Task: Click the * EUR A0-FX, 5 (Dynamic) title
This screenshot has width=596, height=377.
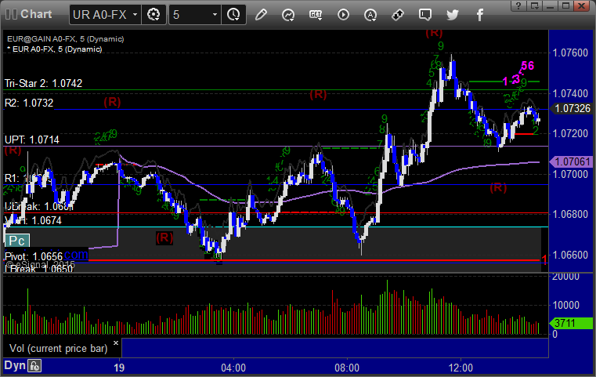Action: click(x=55, y=49)
